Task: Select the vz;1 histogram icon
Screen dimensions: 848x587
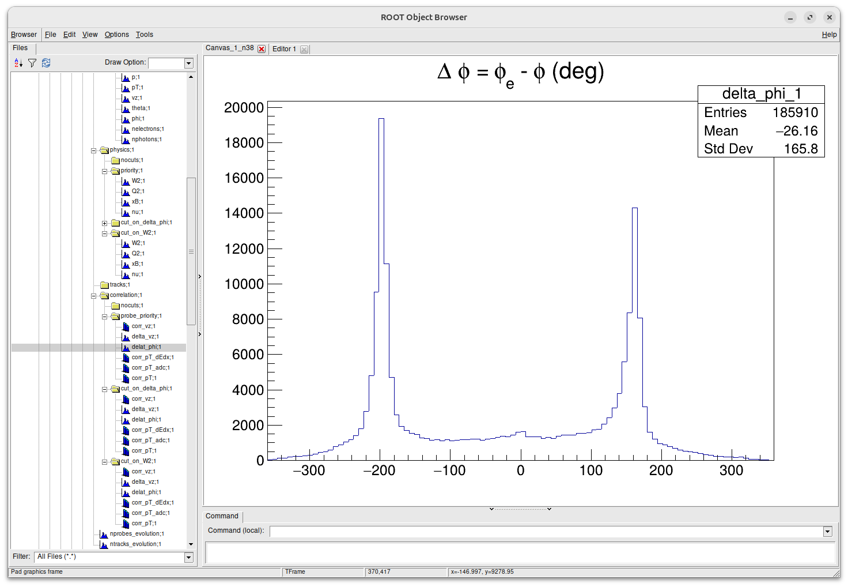Action: (126, 98)
